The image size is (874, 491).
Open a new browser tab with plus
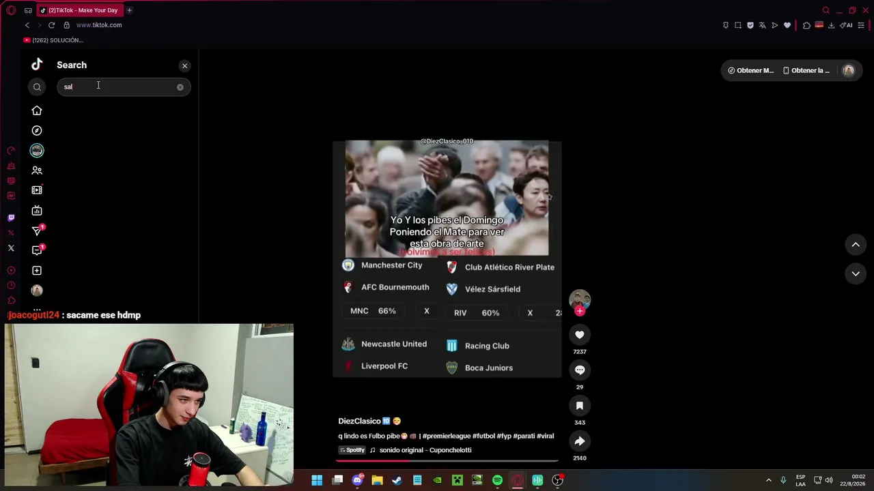[x=129, y=10]
